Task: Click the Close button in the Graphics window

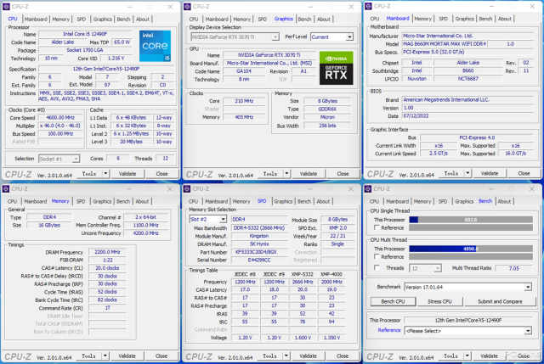Action: (x=343, y=173)
